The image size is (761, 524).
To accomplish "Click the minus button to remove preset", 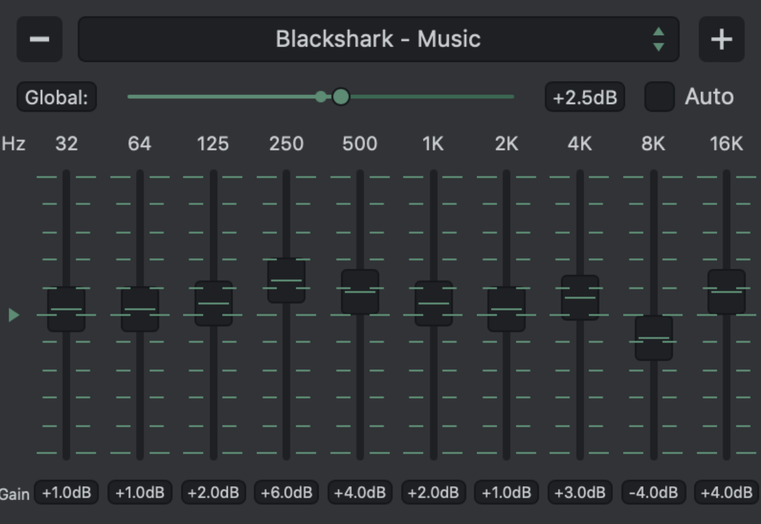I will pyautogui.click(x=40, y=40).
